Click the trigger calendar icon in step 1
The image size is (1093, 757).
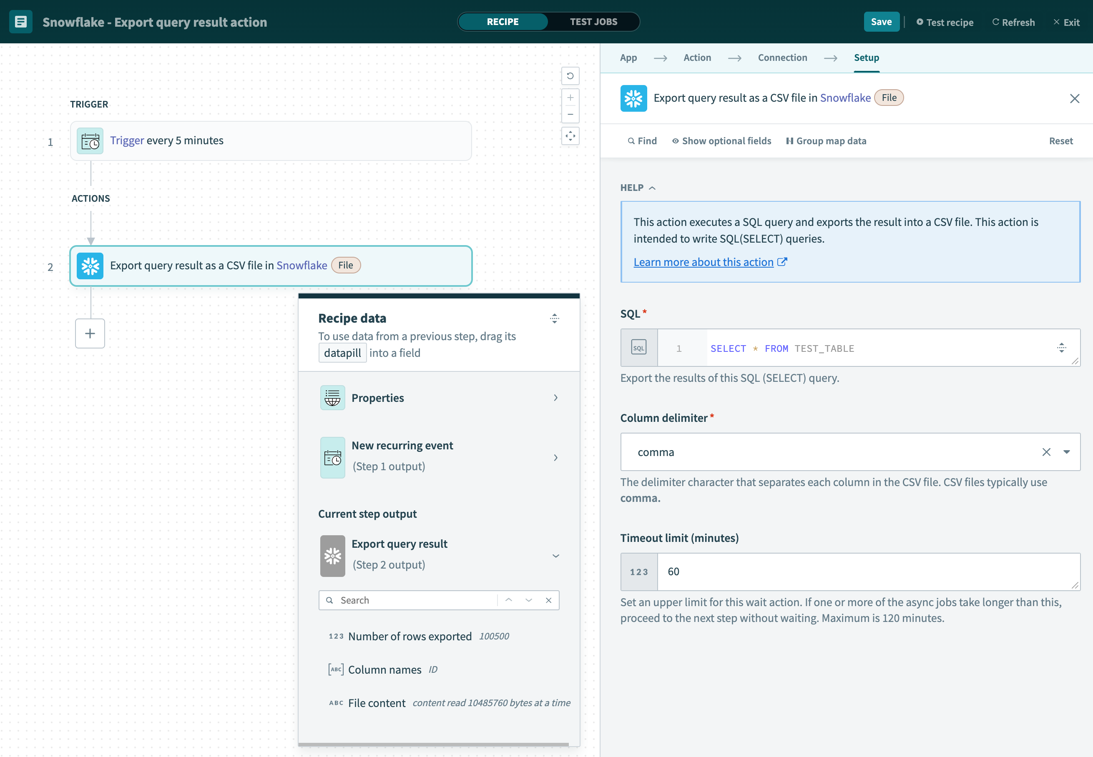90,140
